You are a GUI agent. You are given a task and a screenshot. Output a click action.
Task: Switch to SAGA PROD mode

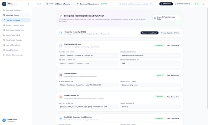tap(166, 4)
